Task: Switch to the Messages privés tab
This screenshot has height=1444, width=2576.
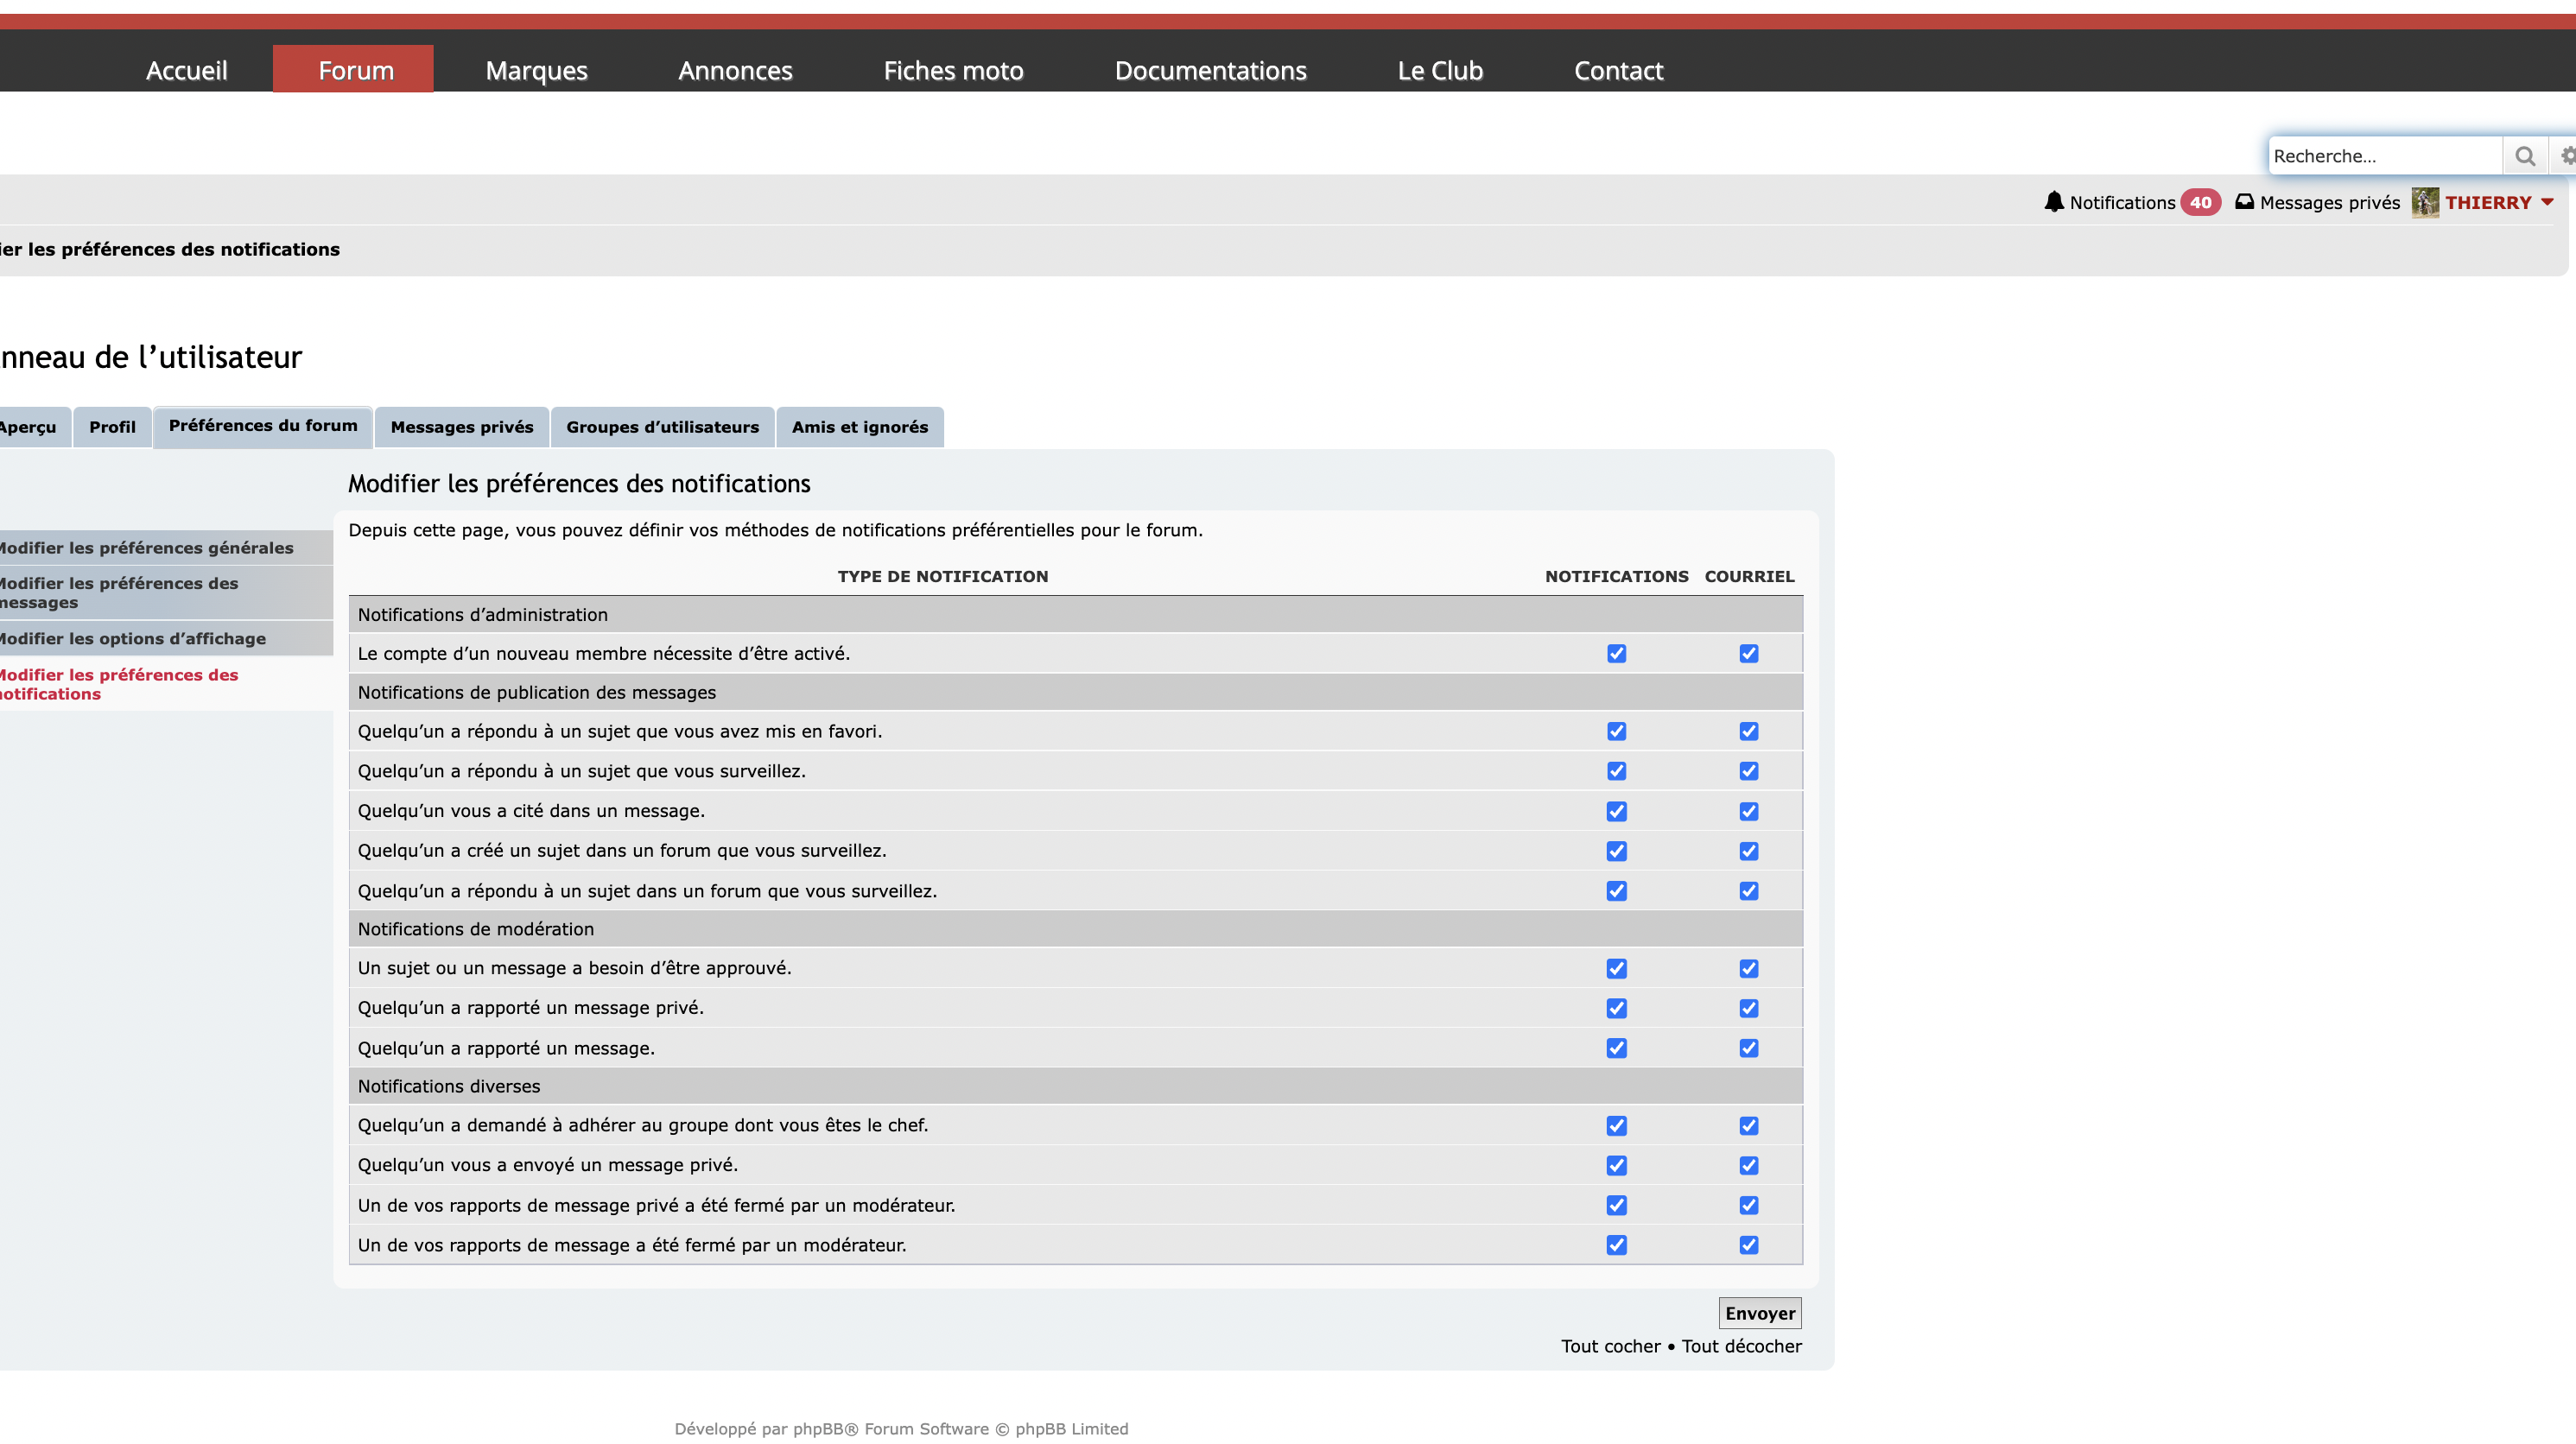Action: (462, 427)
